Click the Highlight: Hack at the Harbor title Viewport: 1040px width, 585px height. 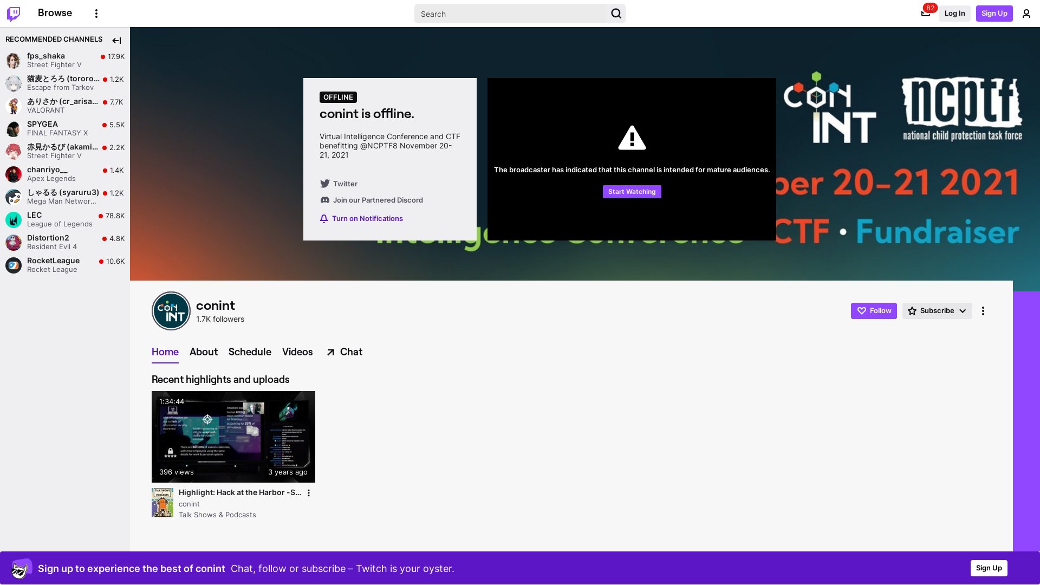tap(240, 492)
